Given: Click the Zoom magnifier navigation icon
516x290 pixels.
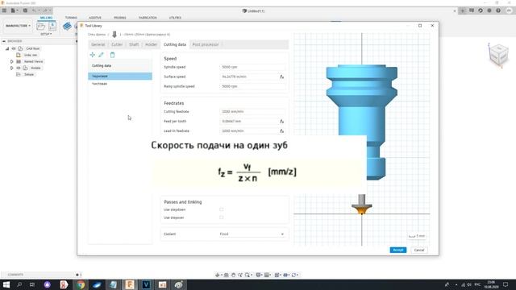Looking at the screenshot, I should [240, 275].
